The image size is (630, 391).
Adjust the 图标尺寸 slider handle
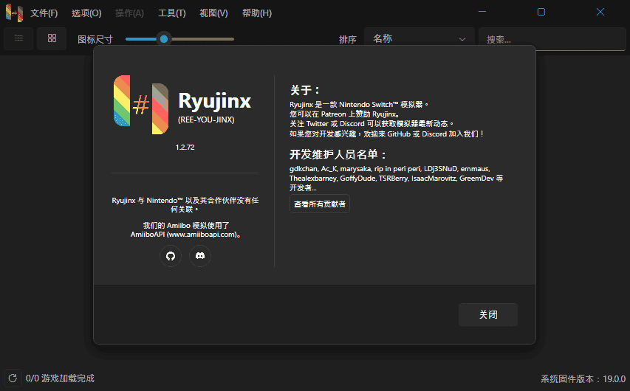(x=163, y=39)
